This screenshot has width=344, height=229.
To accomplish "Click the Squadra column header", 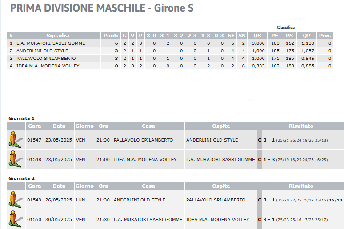I will pos(58,36).
